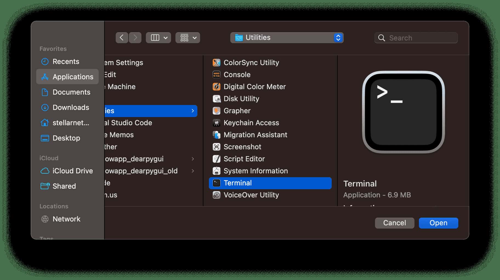
Task: Click the Console app icon
Action: pos(217,75)
